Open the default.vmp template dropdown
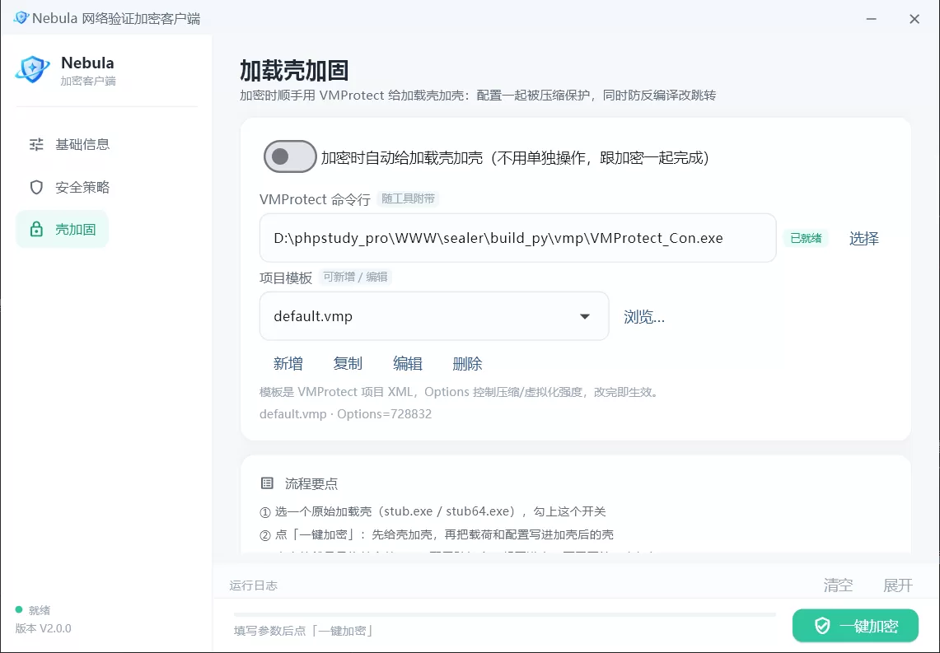Screen dimensions: 940x653 [x=434, y=316]
